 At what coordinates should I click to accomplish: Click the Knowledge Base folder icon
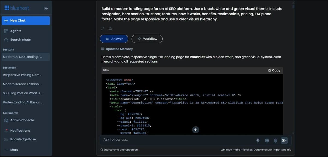click(6, 139)
